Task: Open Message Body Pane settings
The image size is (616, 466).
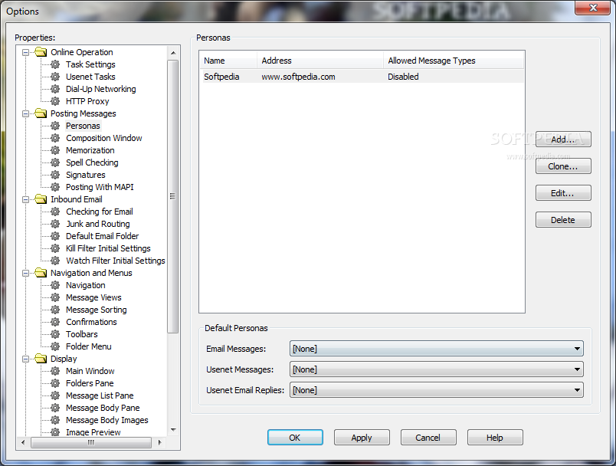Action: click(103, 408)
